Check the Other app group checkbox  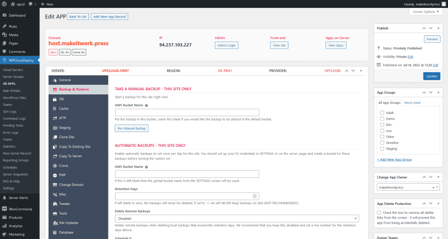tap(382, 137)
